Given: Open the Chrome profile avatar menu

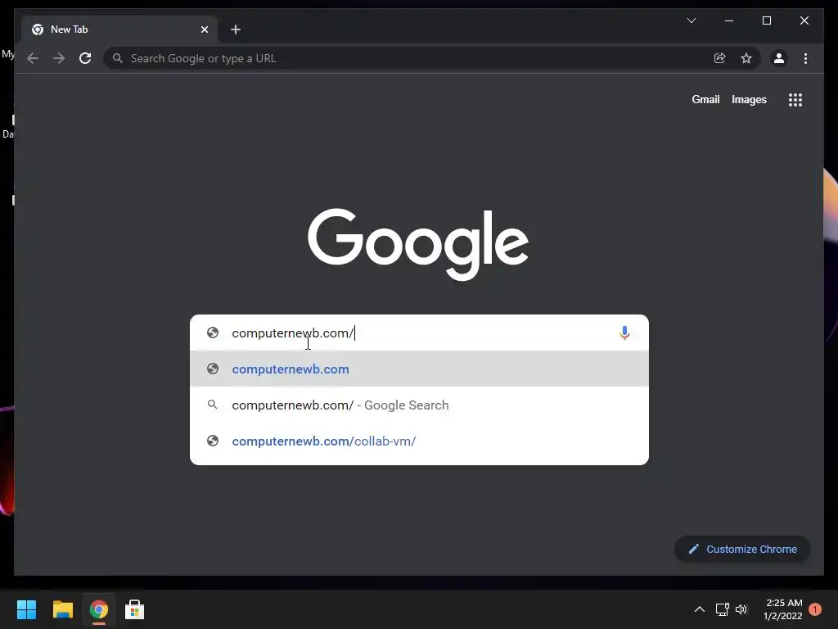Looking at the screenshot, I should click(779, 58).
